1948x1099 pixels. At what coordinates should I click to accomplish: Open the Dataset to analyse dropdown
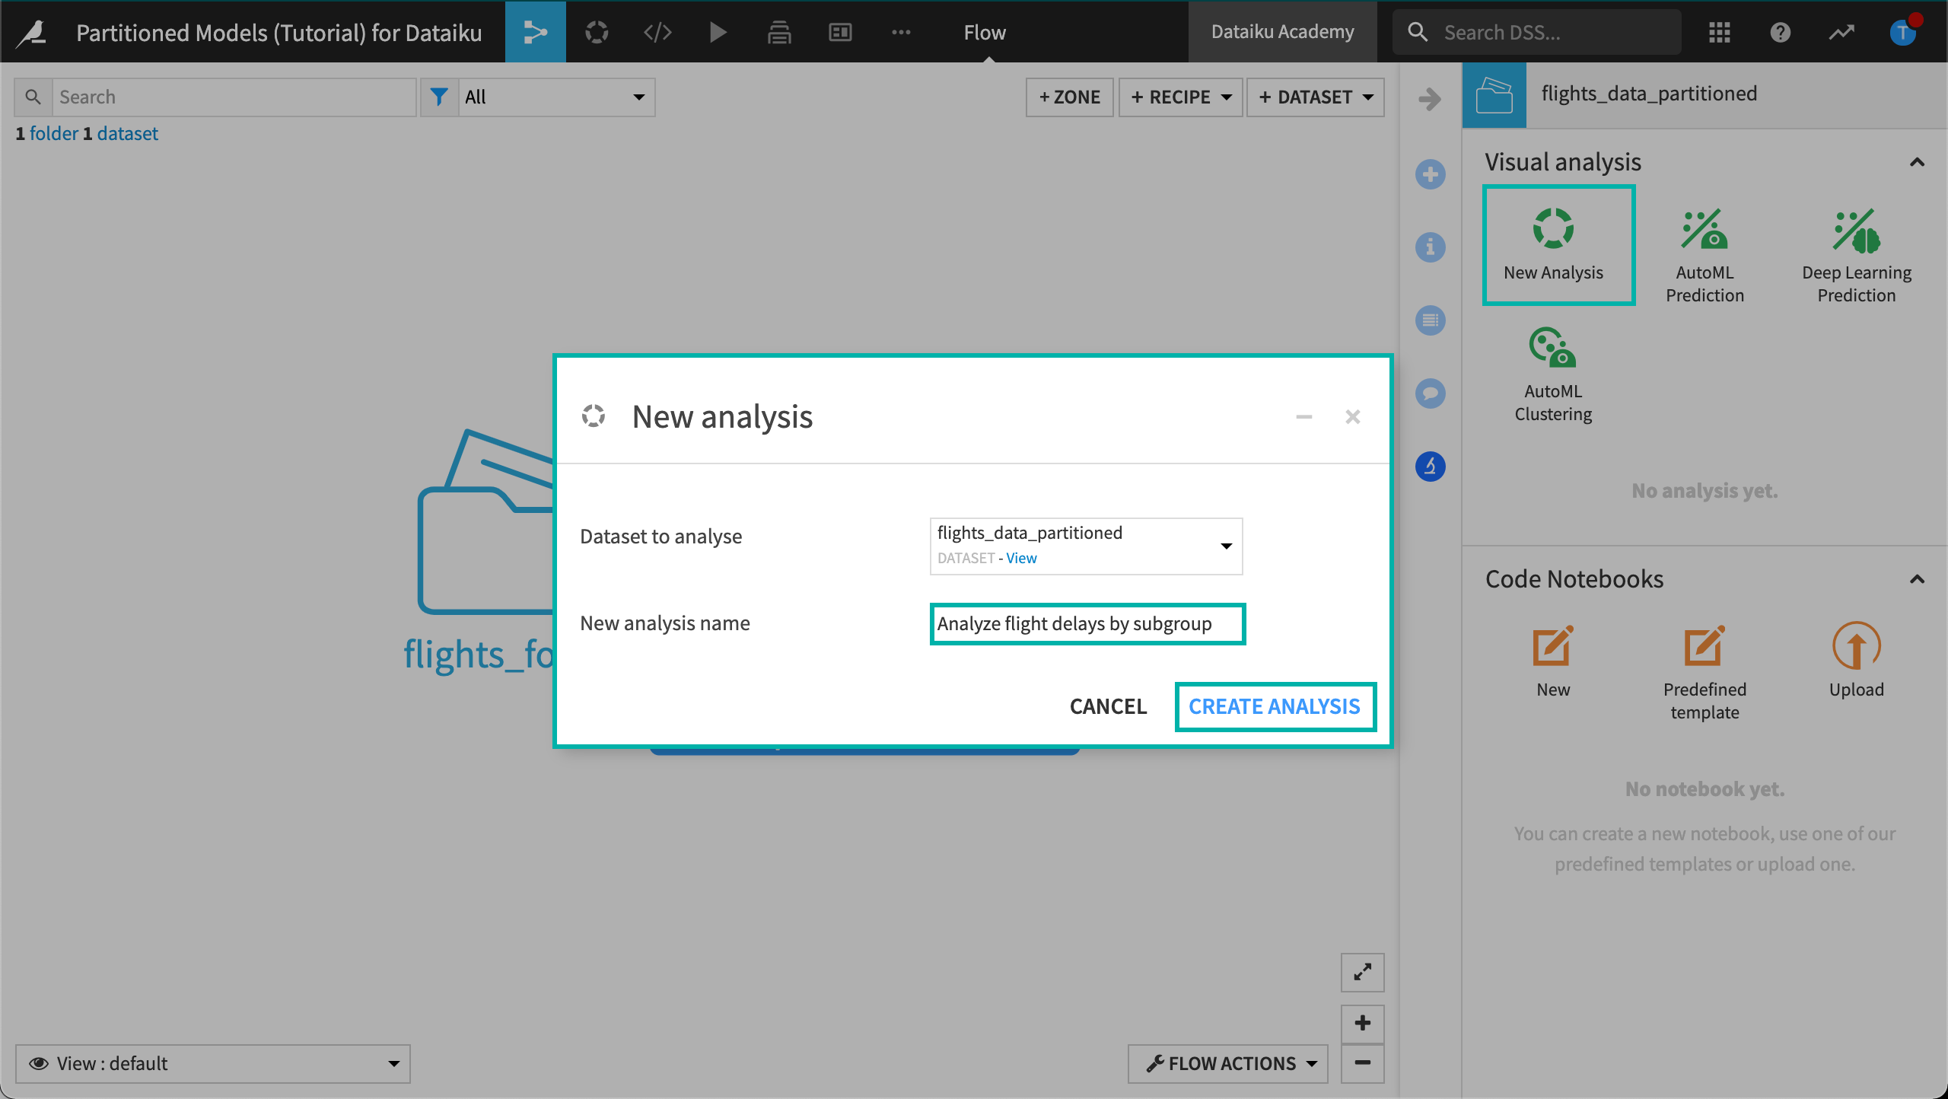[x=1086, y=546]
